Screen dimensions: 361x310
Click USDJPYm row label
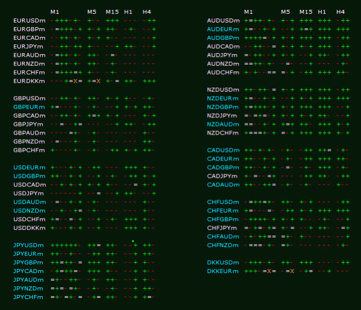[28, 193]
